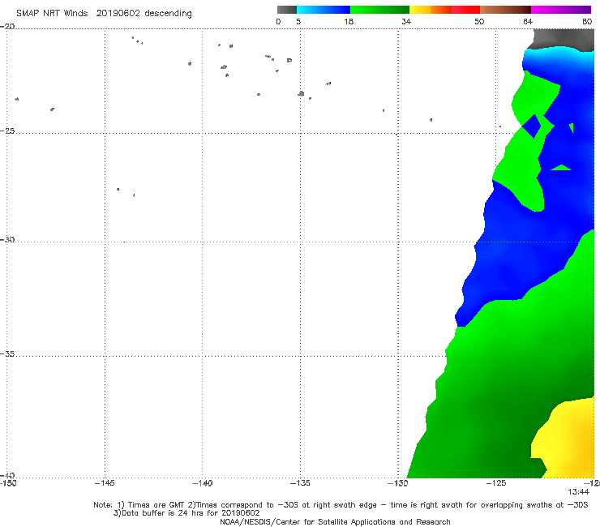Click the '50' label under the color bar
Viewport: 600px width, 527px height.
(479, 21)
